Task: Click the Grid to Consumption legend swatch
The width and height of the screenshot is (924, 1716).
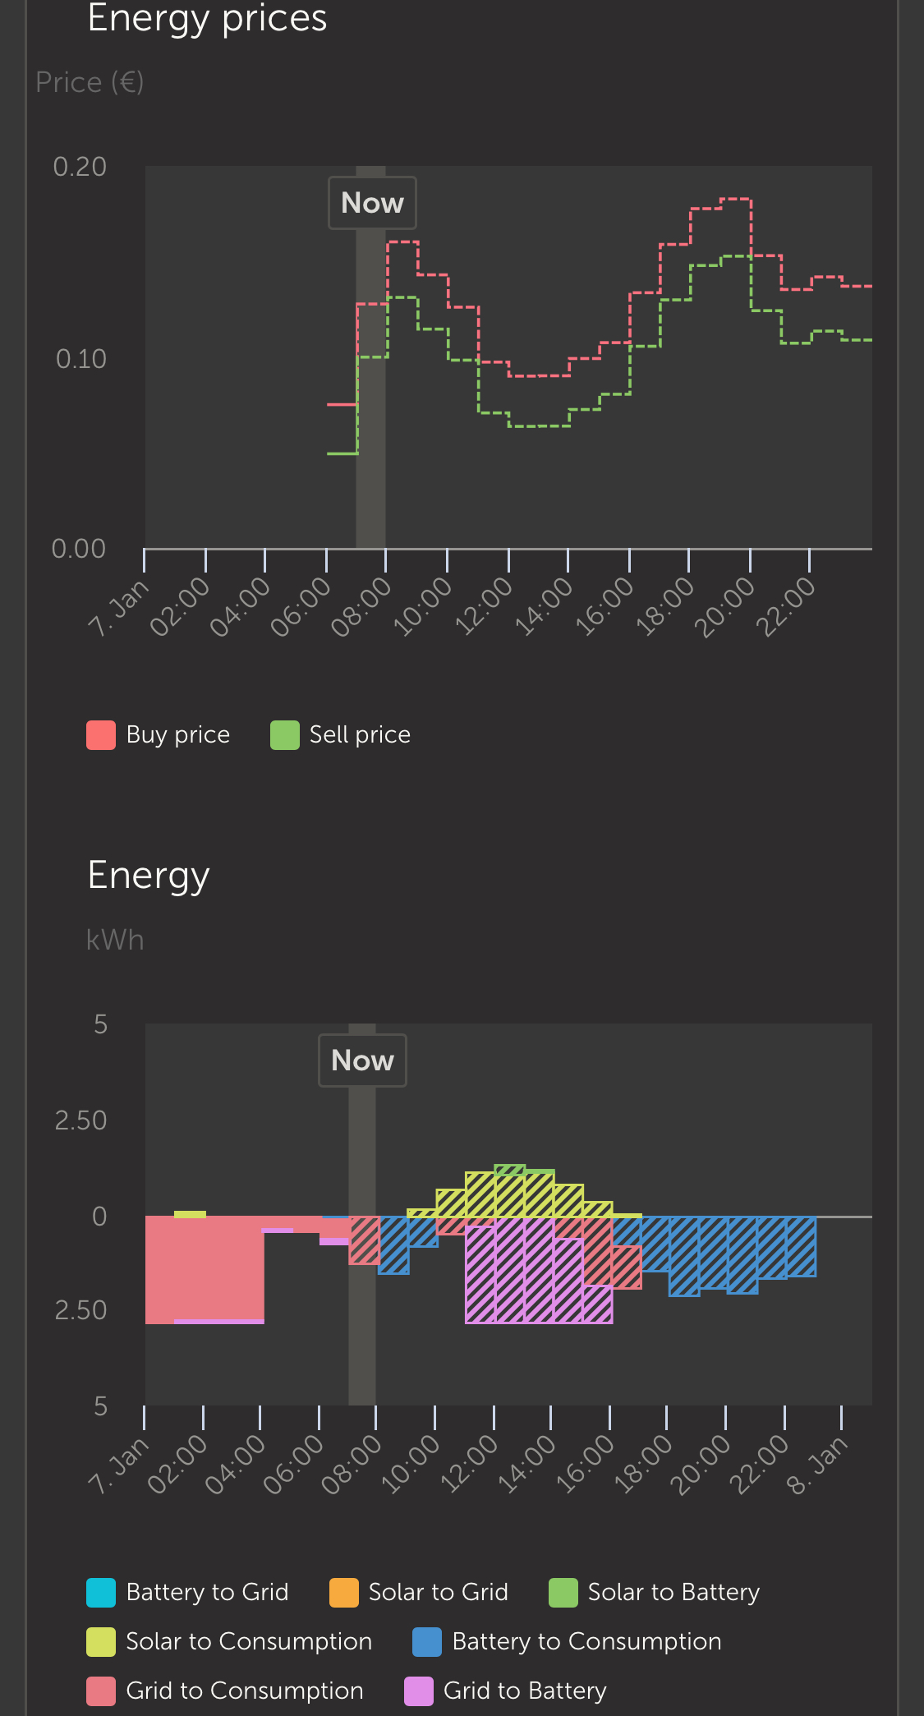Action: pos(101,1691)
